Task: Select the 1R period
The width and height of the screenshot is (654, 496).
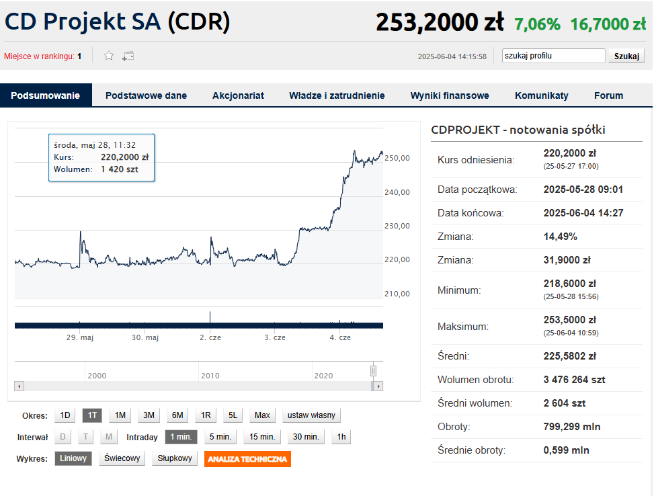Action: (x=206, y=415)
